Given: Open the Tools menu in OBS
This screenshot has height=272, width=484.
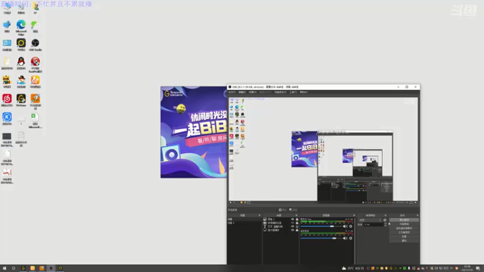Looking at the screenshot, I should pyautogui.click(x=293, y=92).
